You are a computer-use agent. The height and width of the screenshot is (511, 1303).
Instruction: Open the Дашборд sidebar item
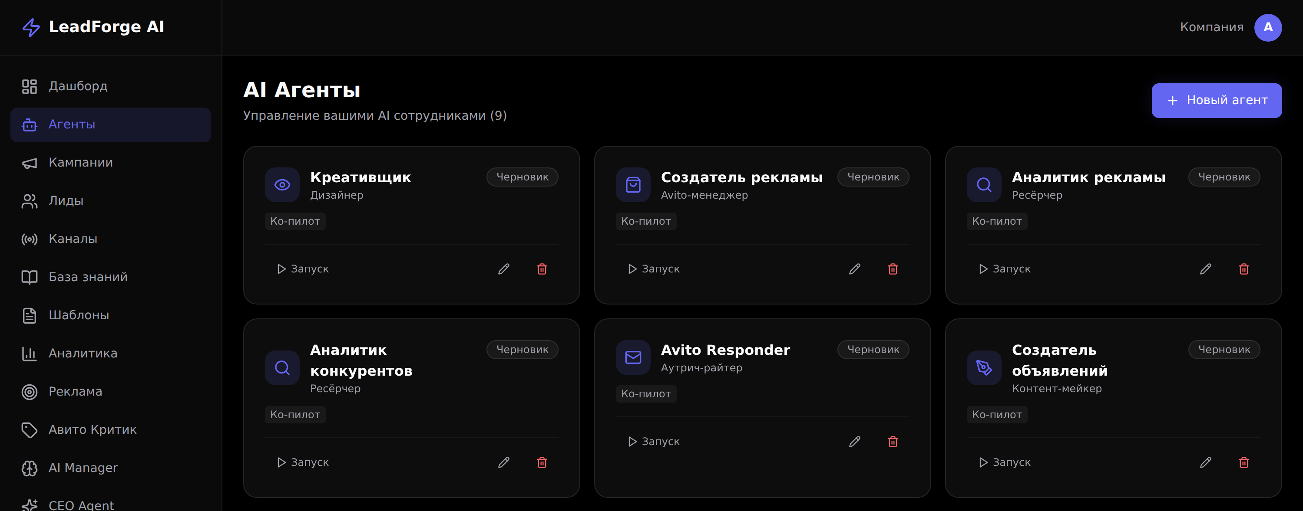[110, 86]
